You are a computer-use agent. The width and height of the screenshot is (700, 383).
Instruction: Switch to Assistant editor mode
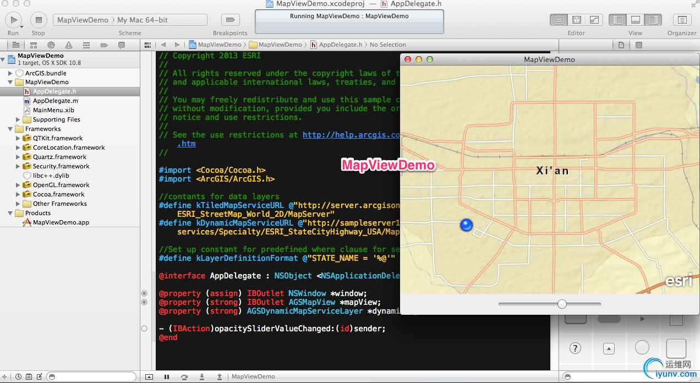(576, 20)
